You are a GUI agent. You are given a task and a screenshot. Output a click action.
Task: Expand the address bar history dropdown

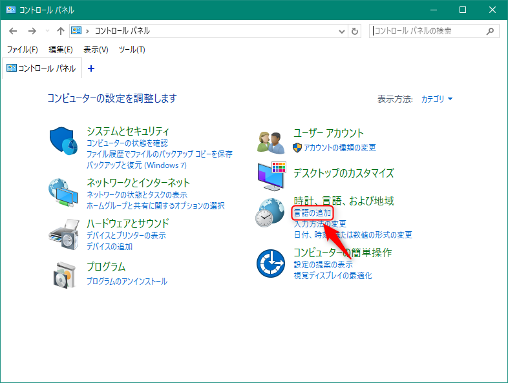point(341,32)
